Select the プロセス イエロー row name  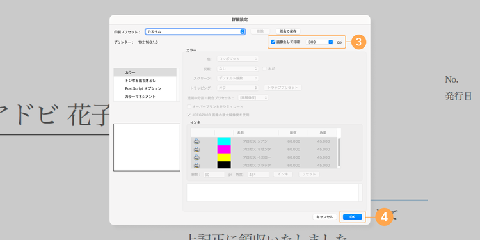257,157
